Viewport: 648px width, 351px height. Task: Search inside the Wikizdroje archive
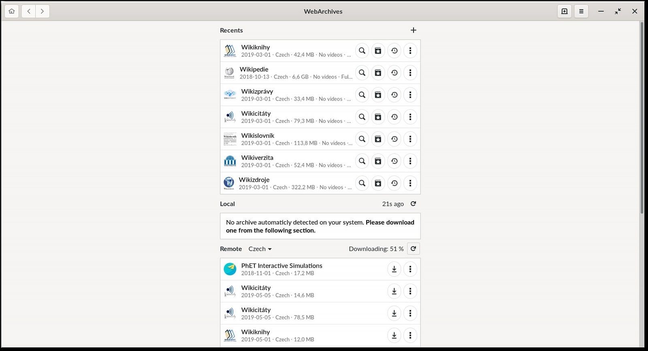(x=362, y=183)
